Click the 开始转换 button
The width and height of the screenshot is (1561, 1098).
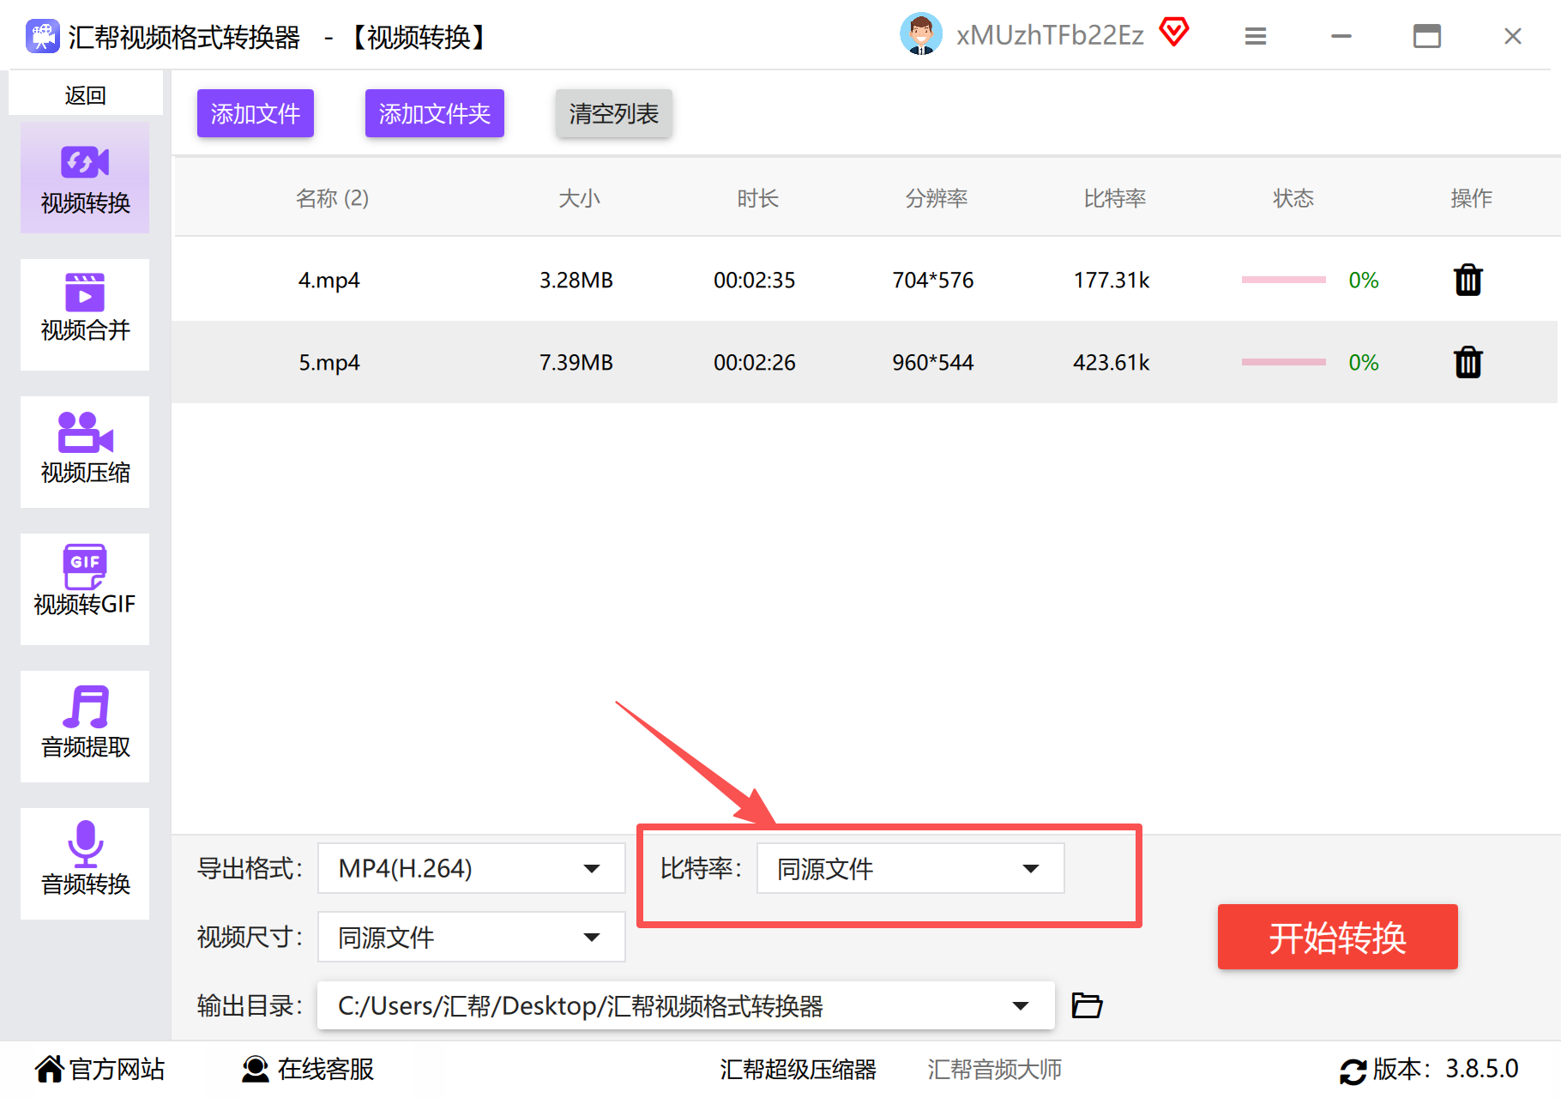[1337, 937]
